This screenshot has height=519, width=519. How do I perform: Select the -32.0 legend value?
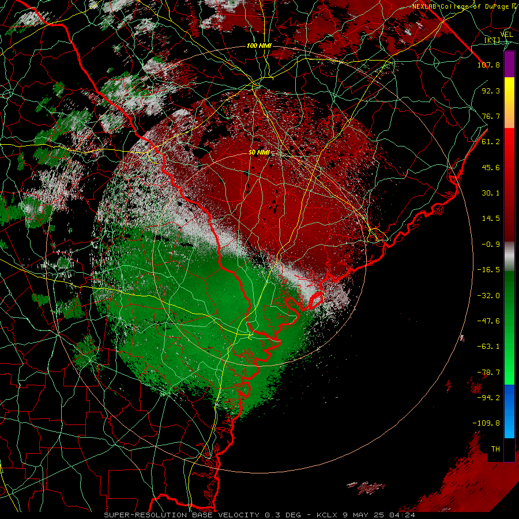pyautogui.click(x=488, y=296)
